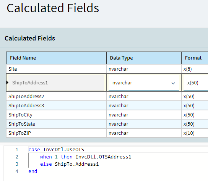Select the Site row
The width and height of the screenshot is (208, 181).
[107, 69]
